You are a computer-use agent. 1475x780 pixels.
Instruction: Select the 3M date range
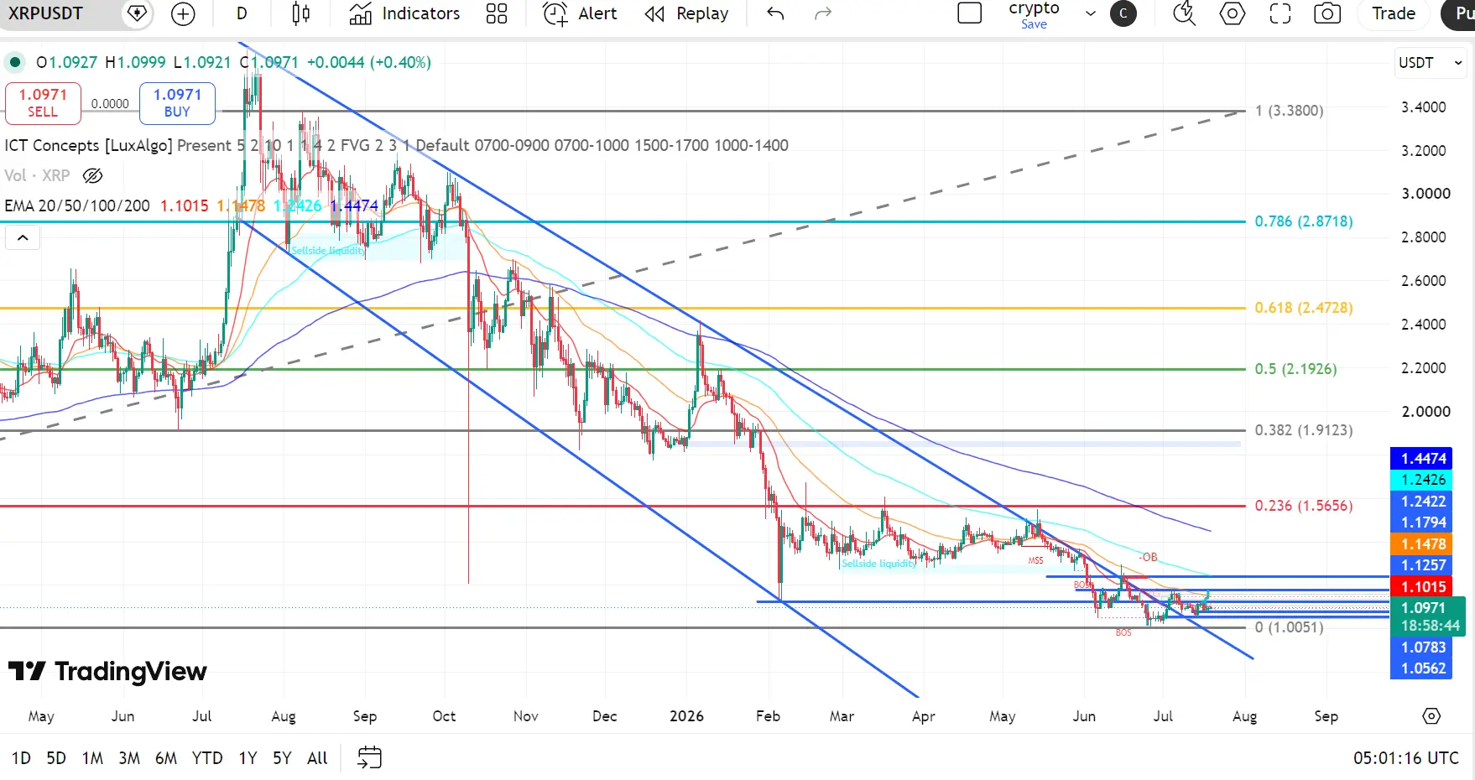(129, 758)
